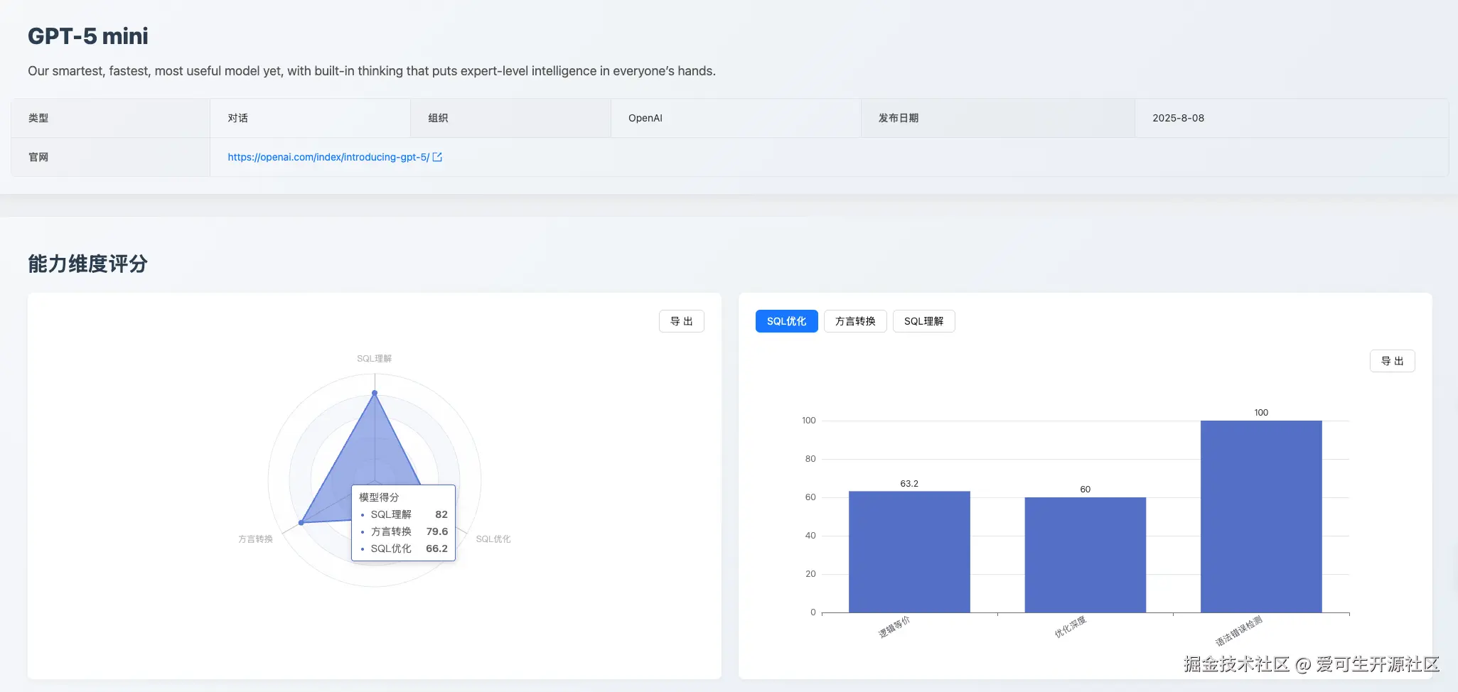The height and width of the screenshot is (692, 1458).
Task: Click the 2025-8-08 release date cell
Action: (x=1178, y=117)
